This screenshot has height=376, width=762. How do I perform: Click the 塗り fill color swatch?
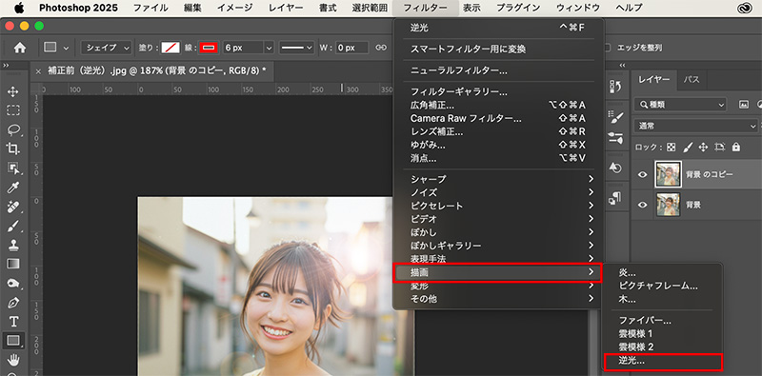tap(170, 48)
